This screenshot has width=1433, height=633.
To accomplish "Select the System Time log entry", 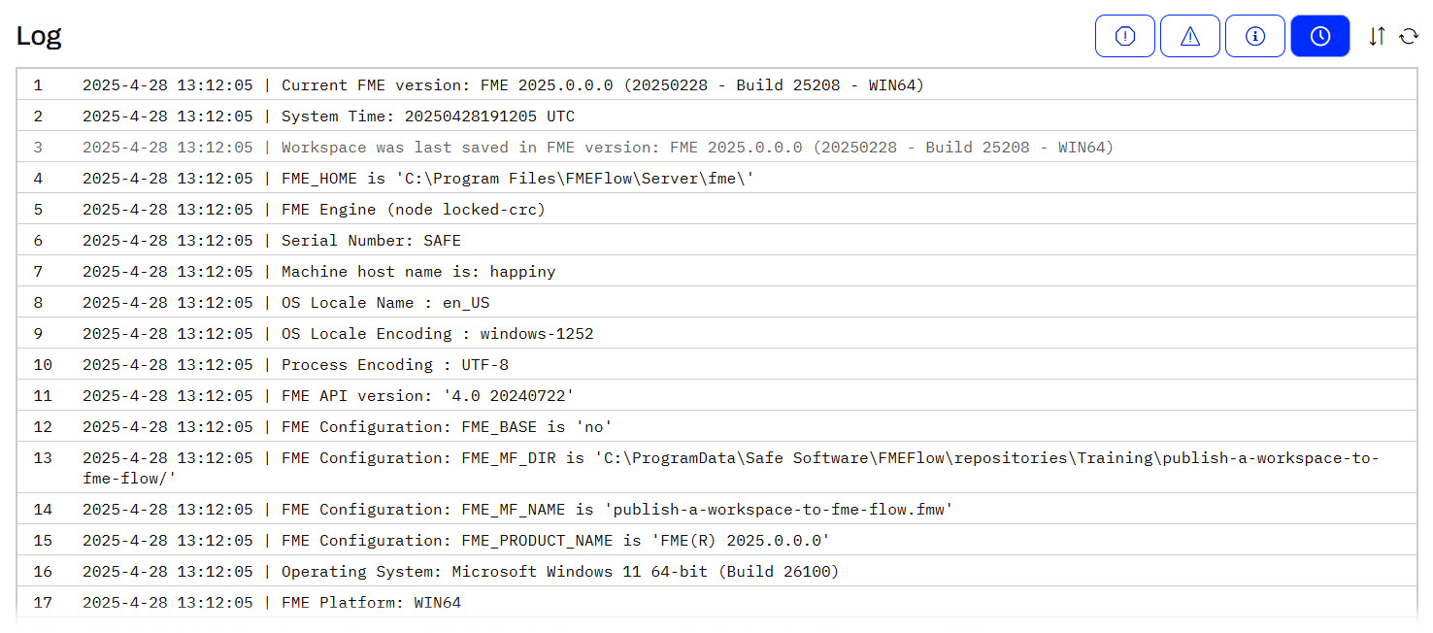I will (x=427, y=117).
